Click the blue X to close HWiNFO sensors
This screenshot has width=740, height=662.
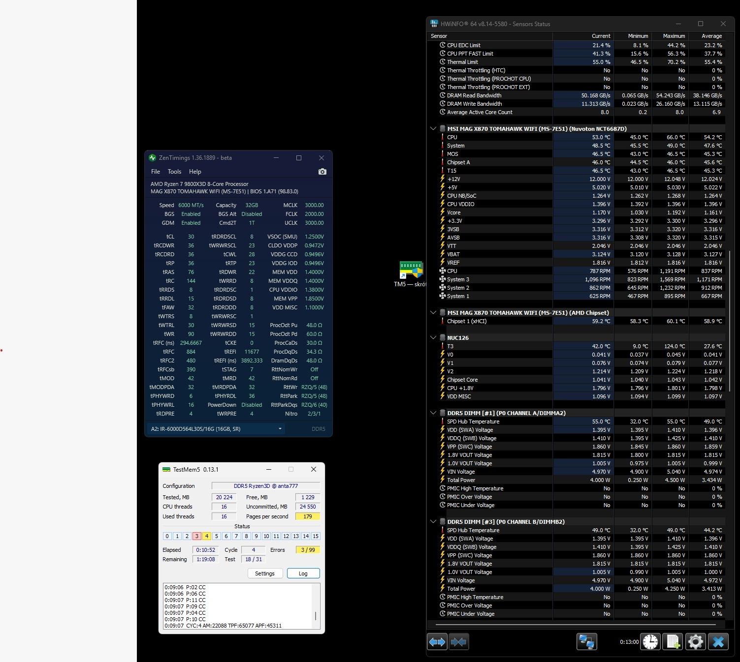tap(718, 642)
